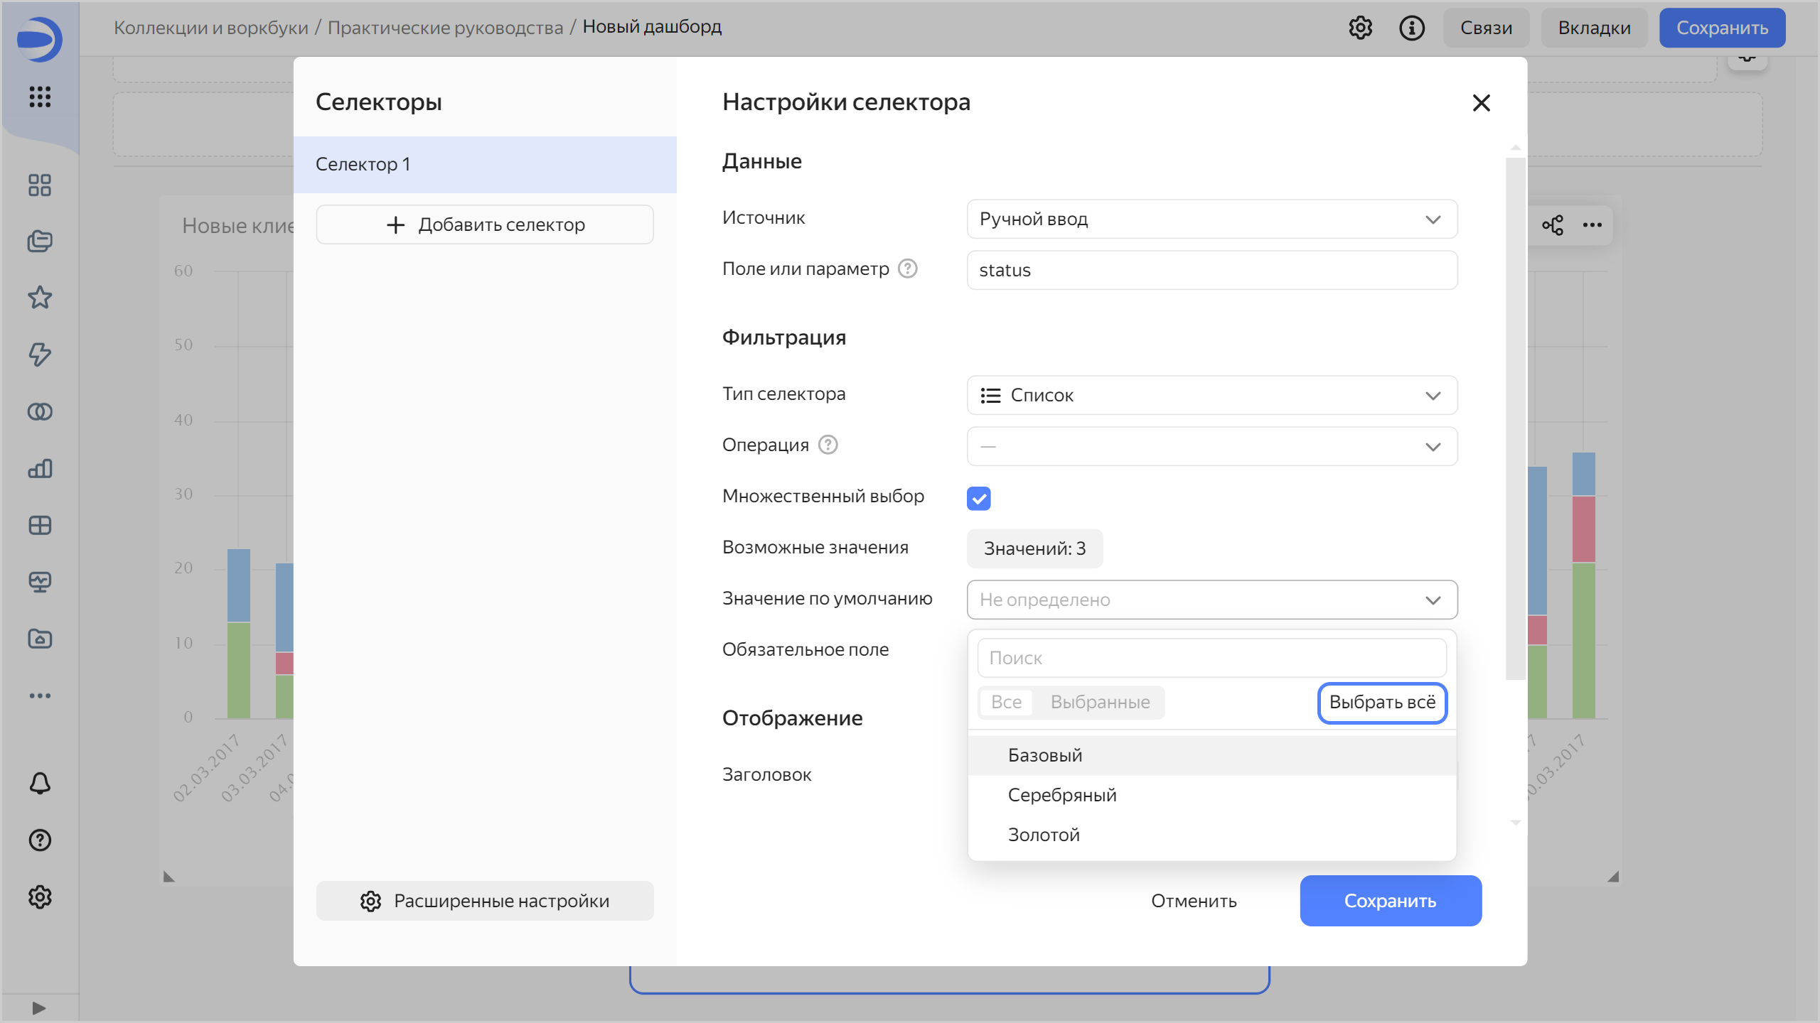This screenshot has height=1023, width=1820.
Task: Select Селектор 1 in selectors list
Action: (485, 164)
